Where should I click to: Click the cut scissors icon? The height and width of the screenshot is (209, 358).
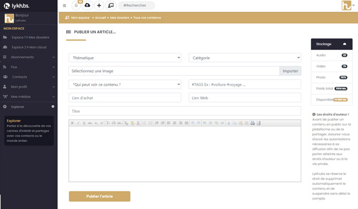(229, 123)
